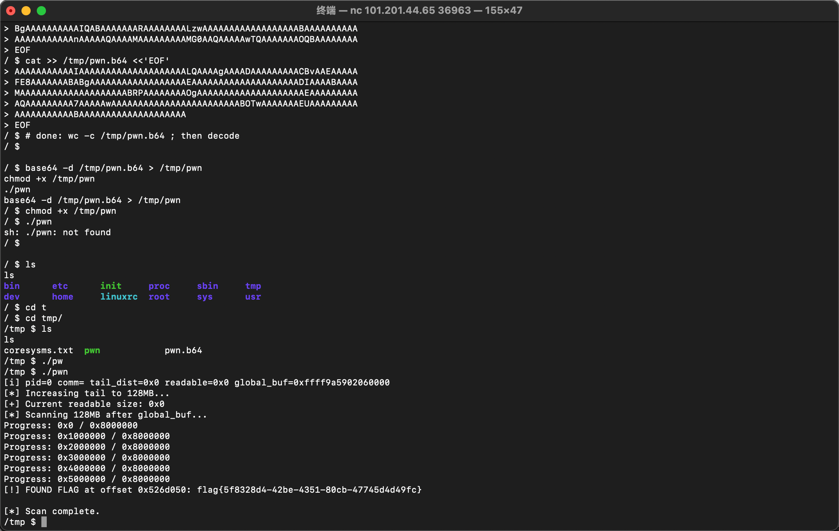The height and width of the screenshot is (531, 839).
Task: Click the green 'init' entry in the directory listing
Action: click(111, 286)
